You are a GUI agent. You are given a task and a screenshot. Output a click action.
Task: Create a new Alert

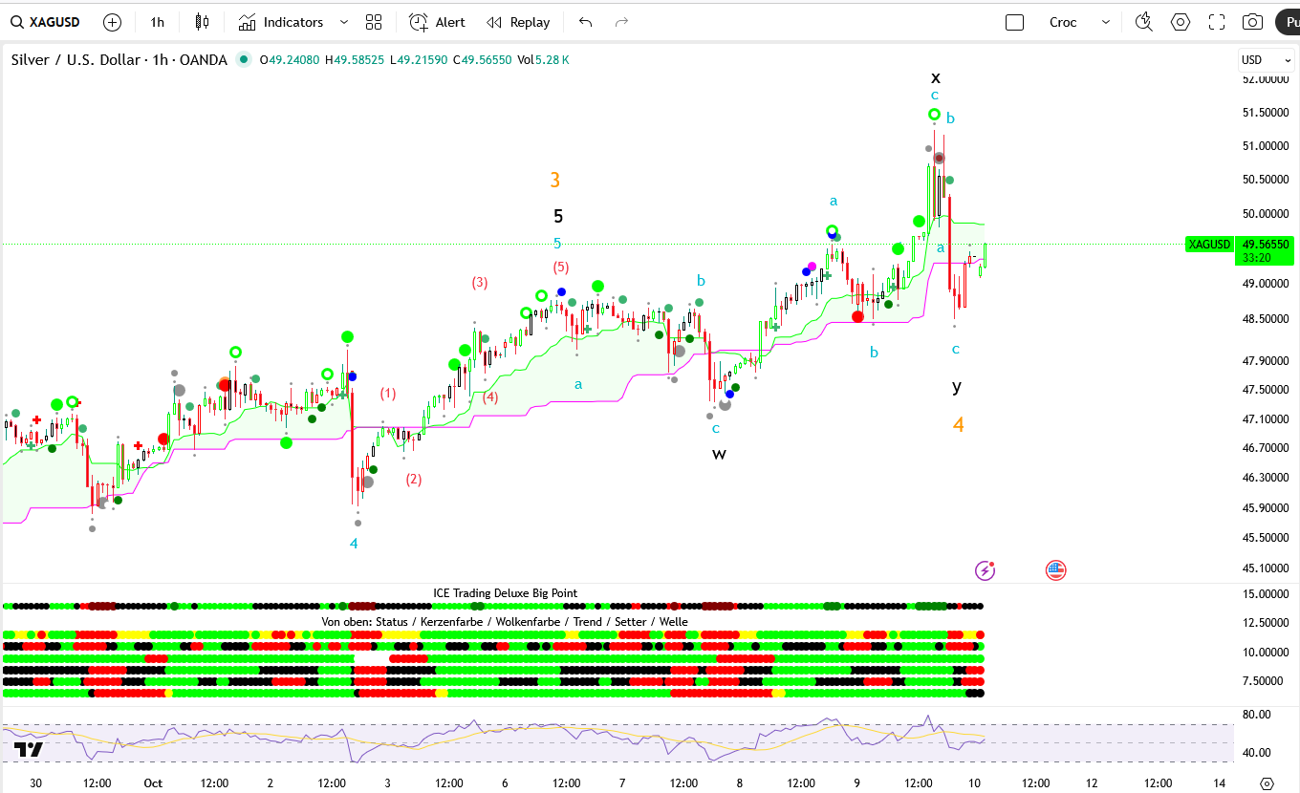tap(438, 22)
